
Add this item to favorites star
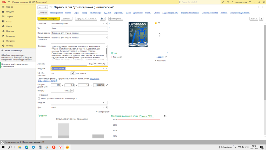click(x=51, y=7)
